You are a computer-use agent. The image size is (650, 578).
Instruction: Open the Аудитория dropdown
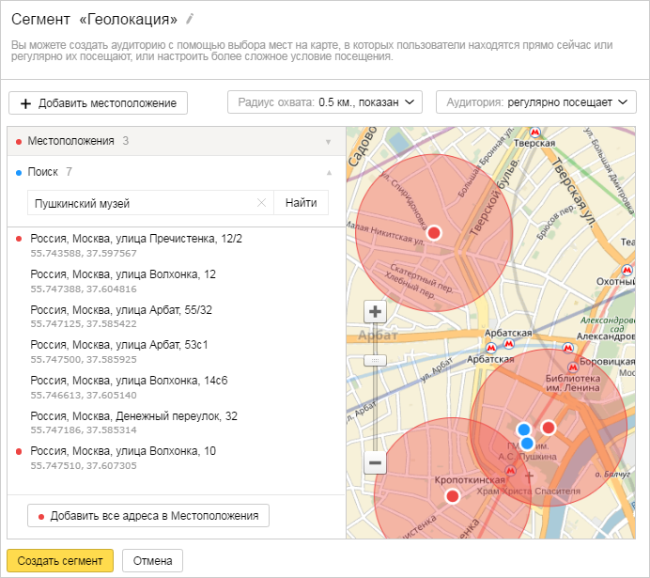pos(535,102)
